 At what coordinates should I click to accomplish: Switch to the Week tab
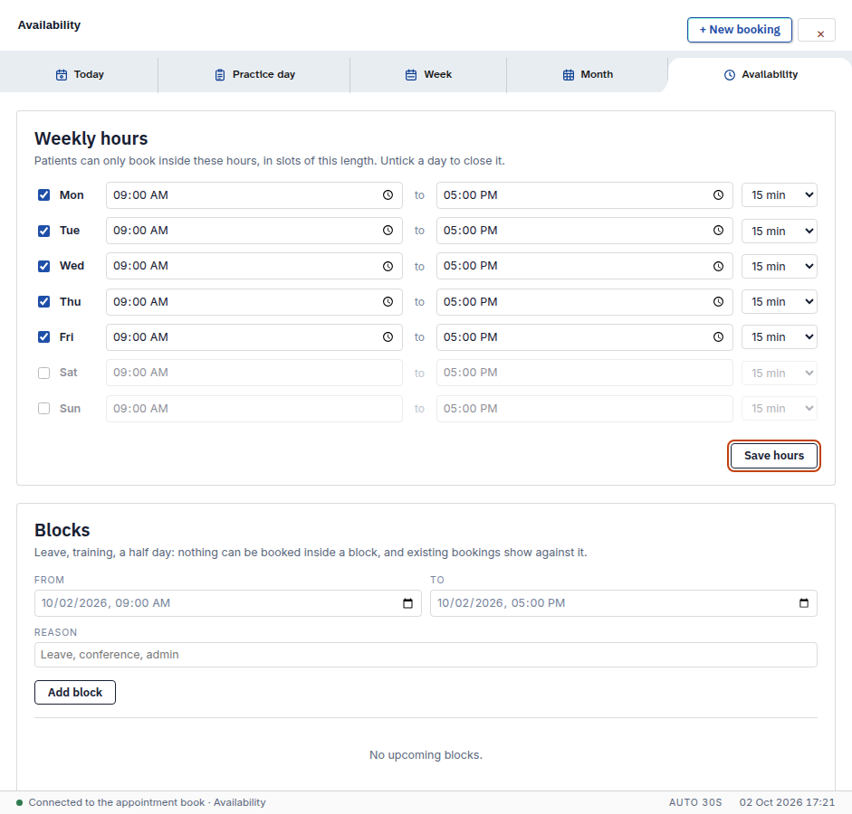pyautogui.click(x=428, y=75)
